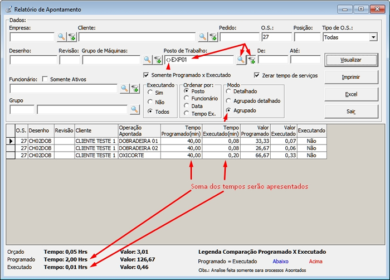This screenshot has height=280, width=390.
Task: Click the Tempo Programado(min) column header
Action: [x=181, y=131]
